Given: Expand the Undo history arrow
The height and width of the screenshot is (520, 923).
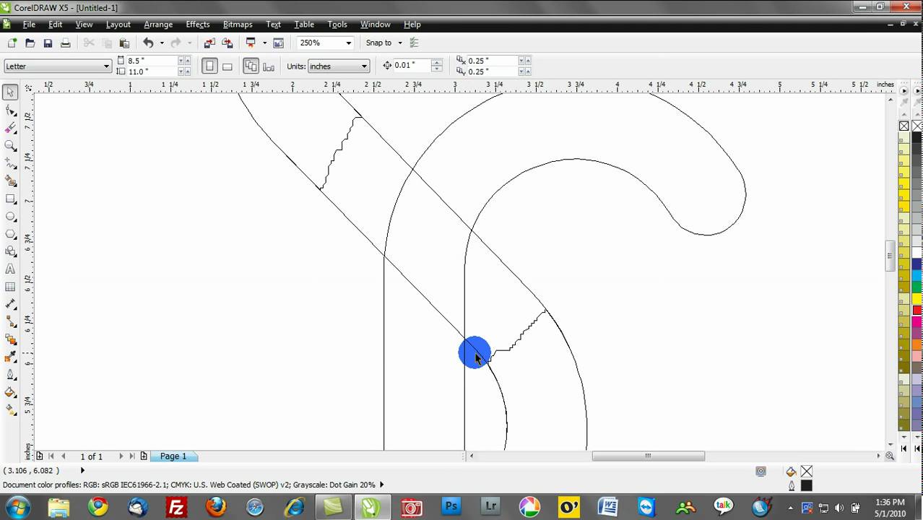Looking at the screenshot, I should tap(161, 43).
